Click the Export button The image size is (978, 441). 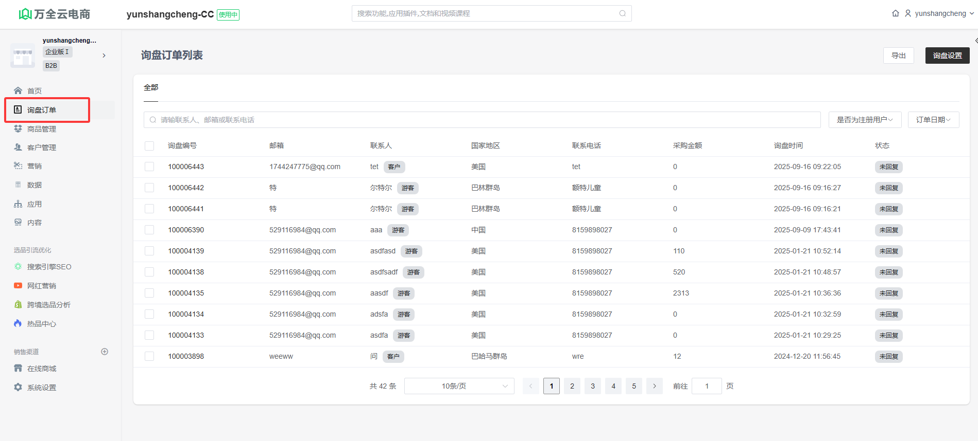[x=898, y=56]
